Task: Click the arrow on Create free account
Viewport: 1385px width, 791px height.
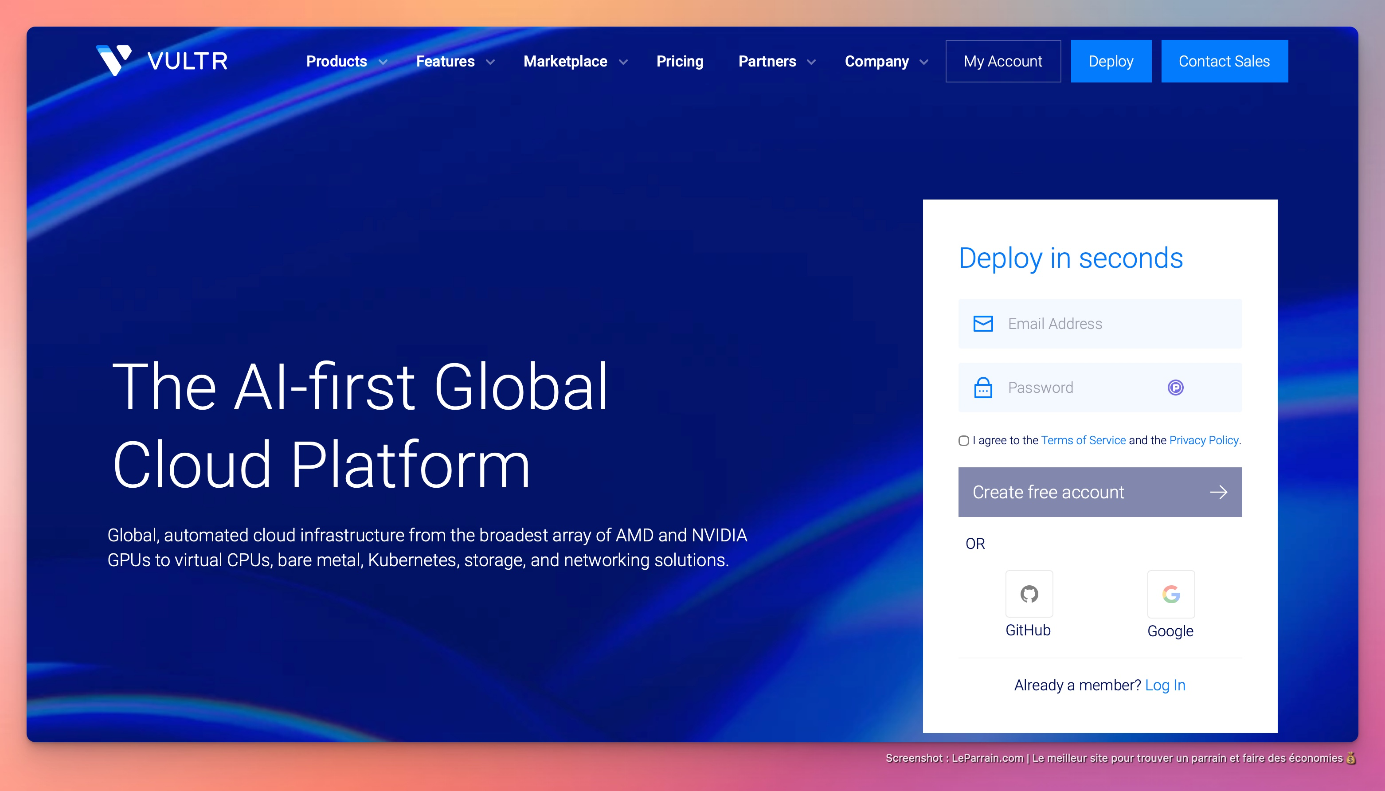Action: pyautogui.click(x=1218, y=492)
